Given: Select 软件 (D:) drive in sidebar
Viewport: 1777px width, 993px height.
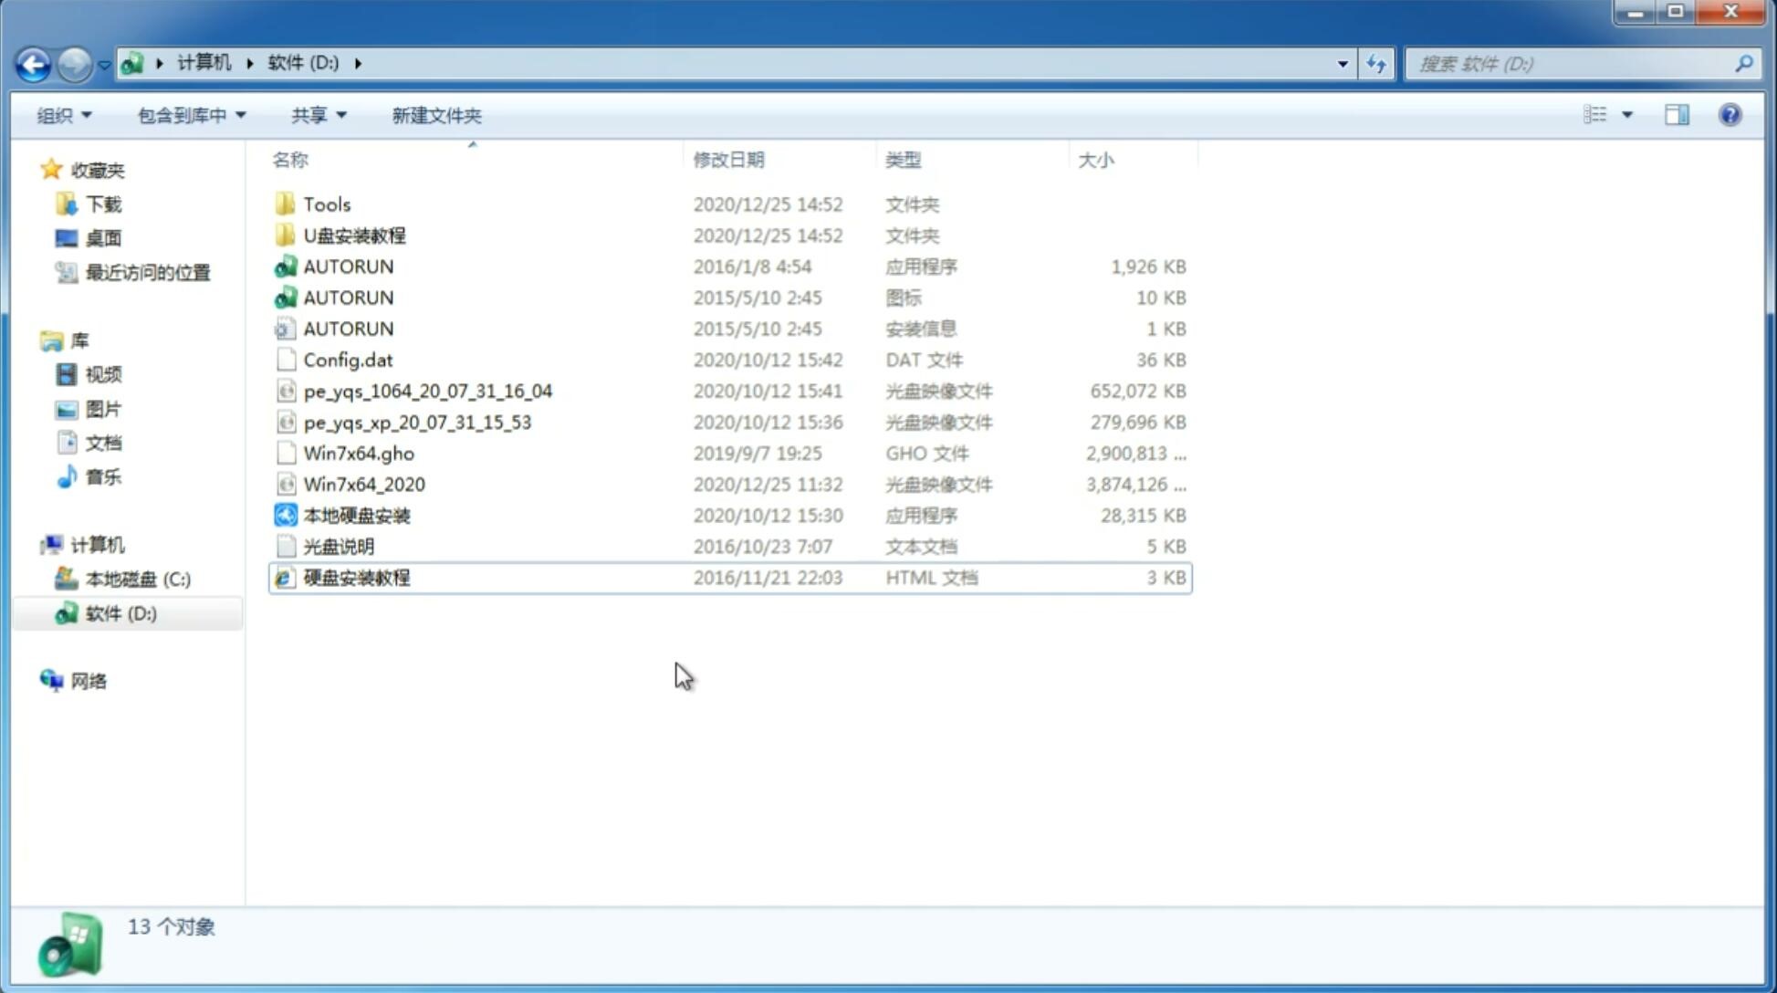Looking at the screenshot, I should click(120, 612).
